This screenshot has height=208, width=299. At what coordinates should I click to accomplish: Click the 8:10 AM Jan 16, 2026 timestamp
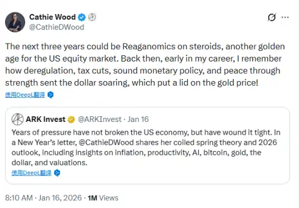tap(44, 198)
